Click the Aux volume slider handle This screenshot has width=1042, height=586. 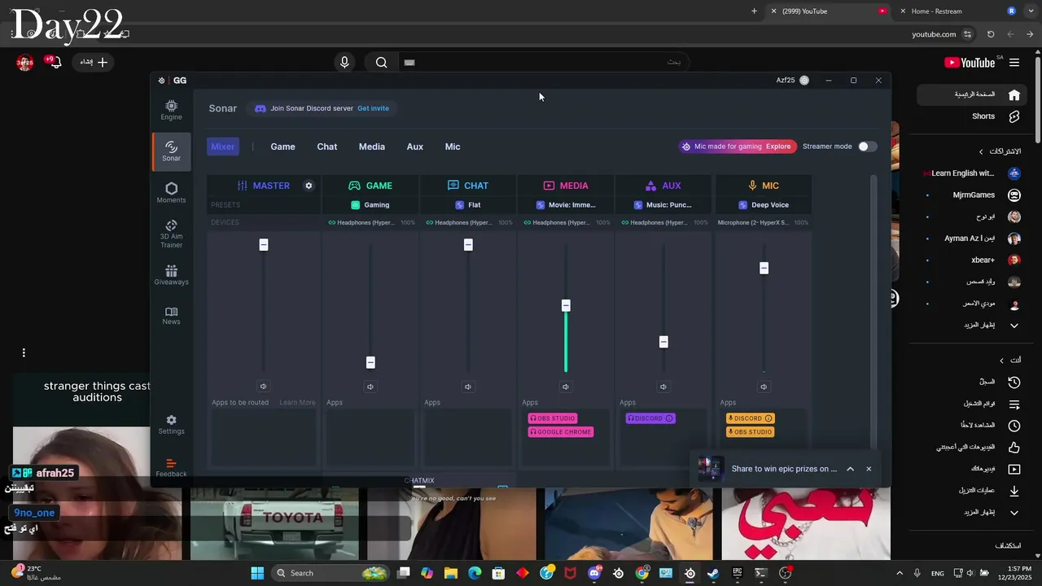(663, 342)
